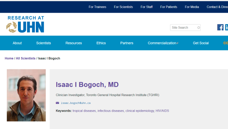The width and height of the screenshot is (228, 129).
Task: Go to All Scientists breadcrumb
Action: point(26,58)
